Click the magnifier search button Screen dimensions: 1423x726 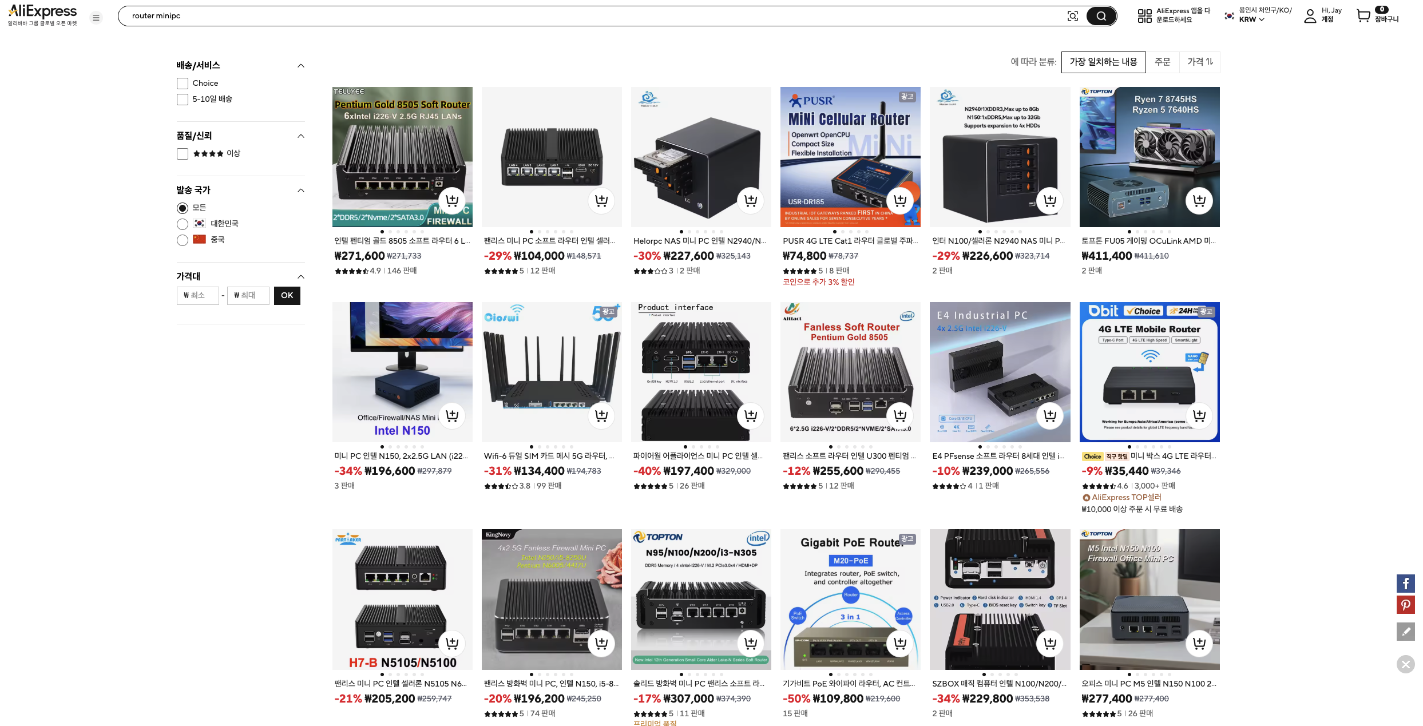[1101, 16]
